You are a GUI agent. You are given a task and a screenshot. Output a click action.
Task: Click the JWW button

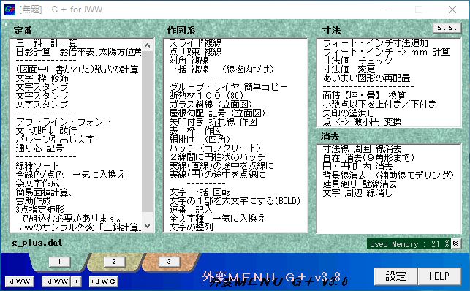20,281
